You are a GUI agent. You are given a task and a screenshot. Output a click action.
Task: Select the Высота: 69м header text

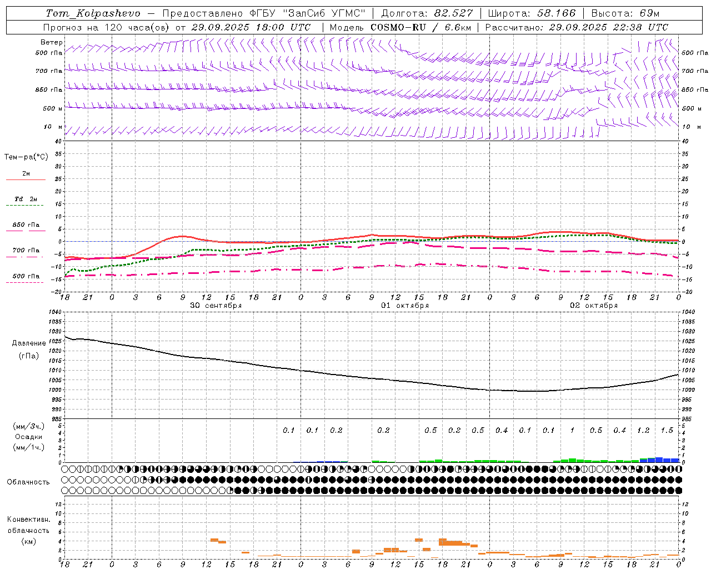point(625,13)
